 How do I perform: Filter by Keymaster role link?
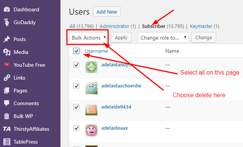(201, 26)
